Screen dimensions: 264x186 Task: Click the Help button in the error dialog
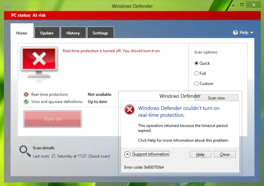(200, 154)
